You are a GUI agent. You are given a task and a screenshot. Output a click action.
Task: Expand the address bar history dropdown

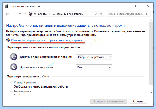click(x=96, y=14)
